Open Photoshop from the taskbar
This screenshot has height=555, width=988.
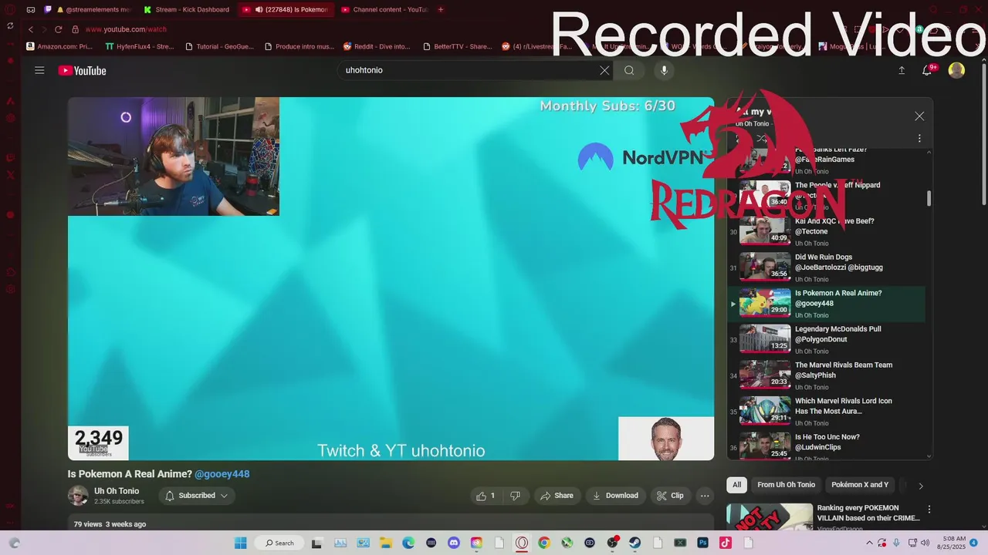(x=702, y=543)
